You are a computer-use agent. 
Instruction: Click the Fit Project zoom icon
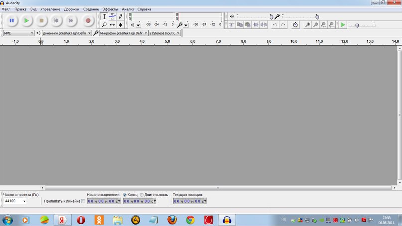pos(332,25)
